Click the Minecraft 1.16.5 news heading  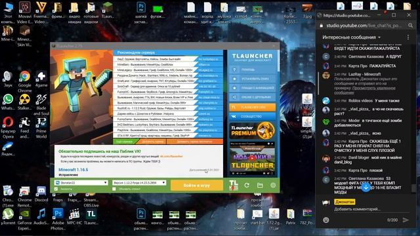tap(73, 170)
